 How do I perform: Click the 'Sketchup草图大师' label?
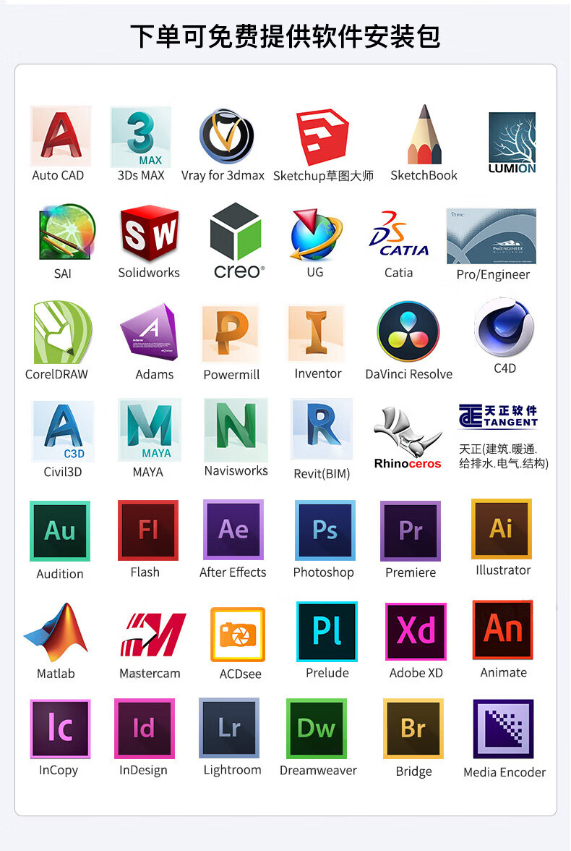tap(323, 176)
